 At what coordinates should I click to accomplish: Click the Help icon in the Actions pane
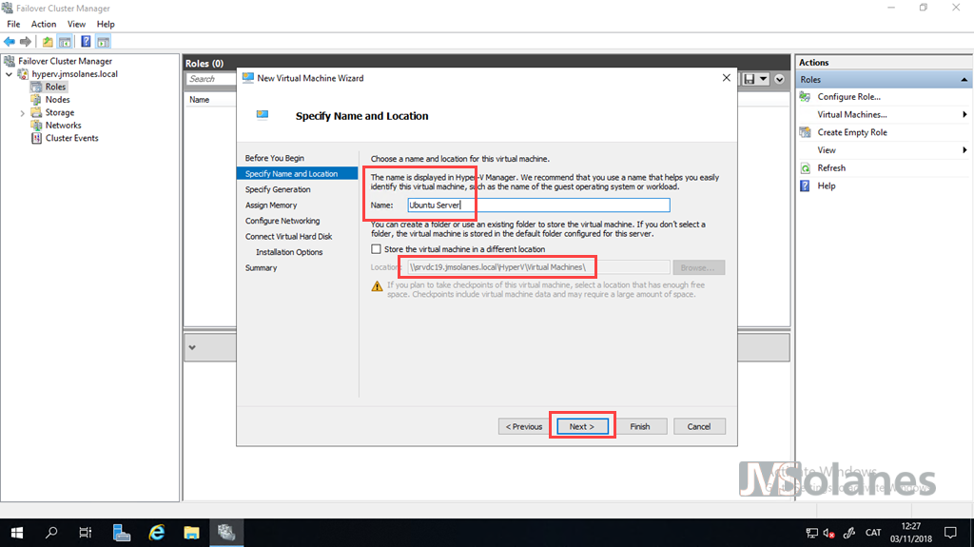[805, 186]
